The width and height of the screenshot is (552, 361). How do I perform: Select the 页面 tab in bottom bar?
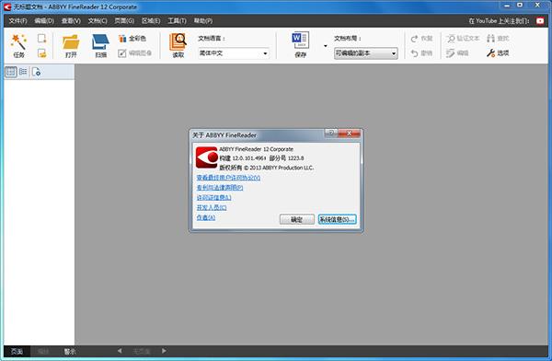pos(17,352)
